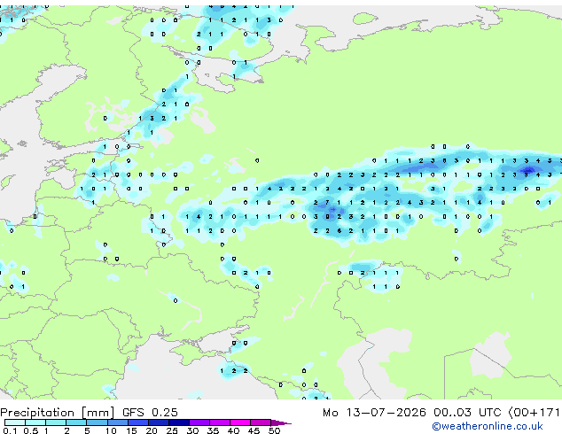Click the 'GFS 0.25' model label

point(150,413)
